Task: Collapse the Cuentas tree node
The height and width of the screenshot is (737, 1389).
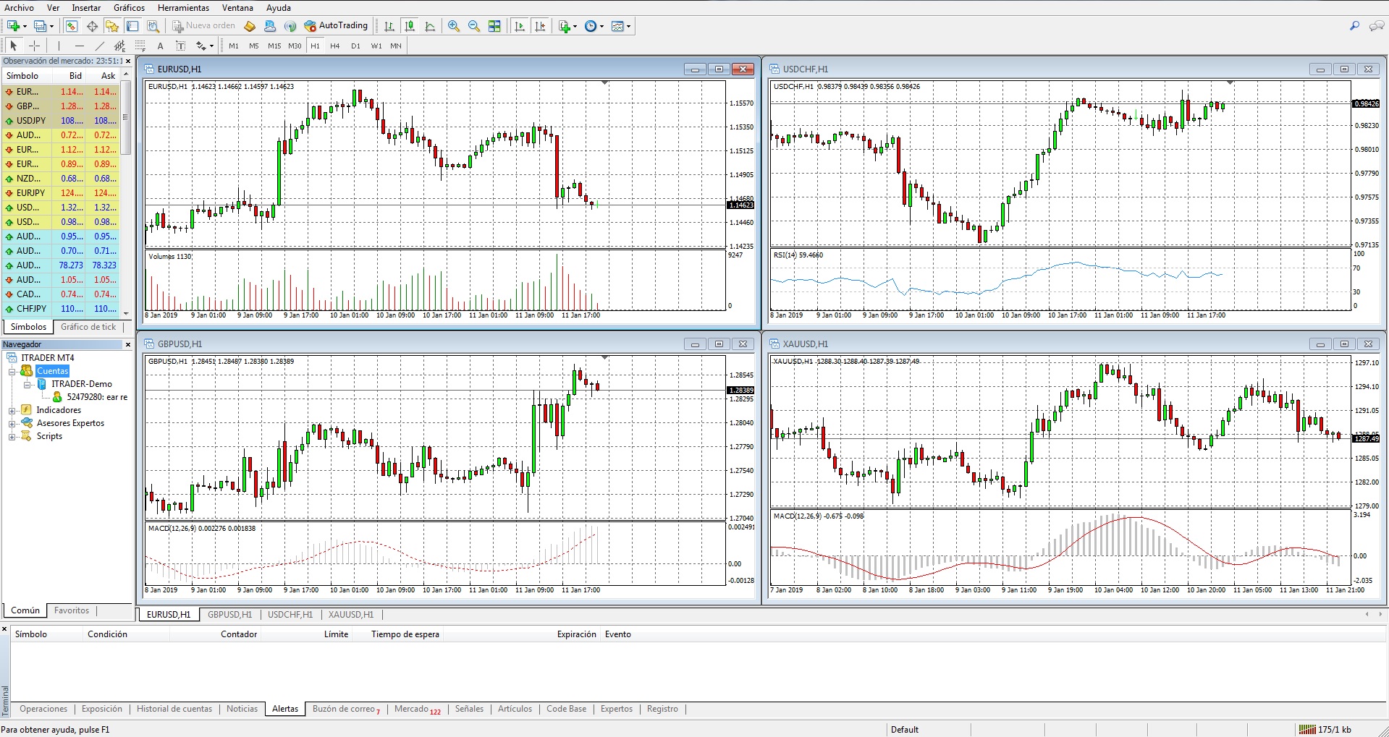Action: pos(12,371)
